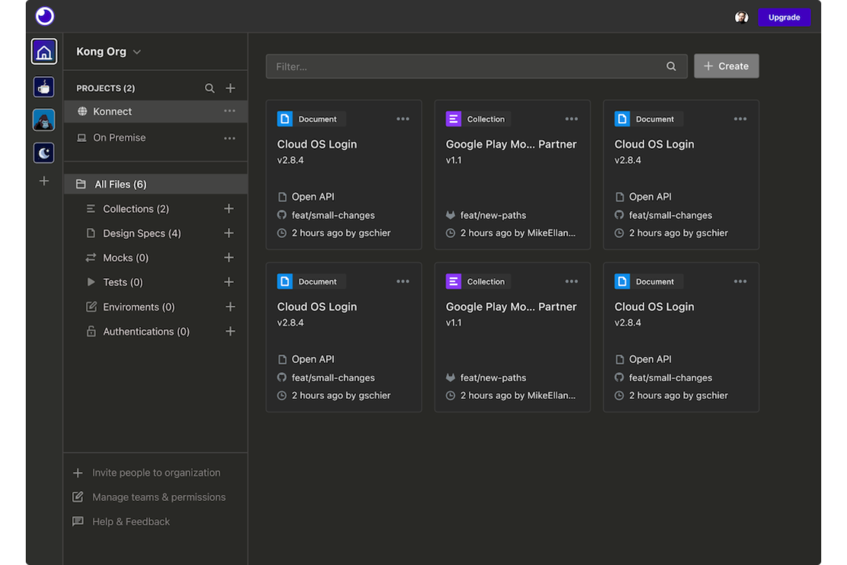Image resolution: width=847 pixels, height=565 pixels.
Task: Add a new test with plus
Action: point(229,282)
